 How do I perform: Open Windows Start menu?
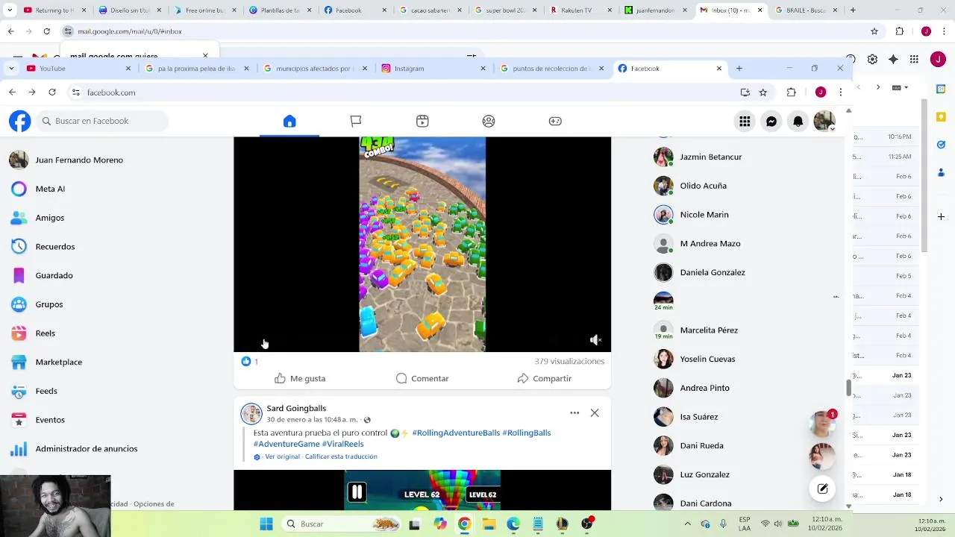click(266, 524)
